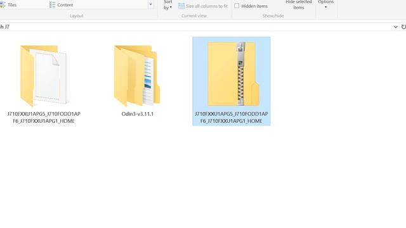Click the extracted folder J710FXXU1APG5 name label
406x228 pixels.
pos(44,117)
